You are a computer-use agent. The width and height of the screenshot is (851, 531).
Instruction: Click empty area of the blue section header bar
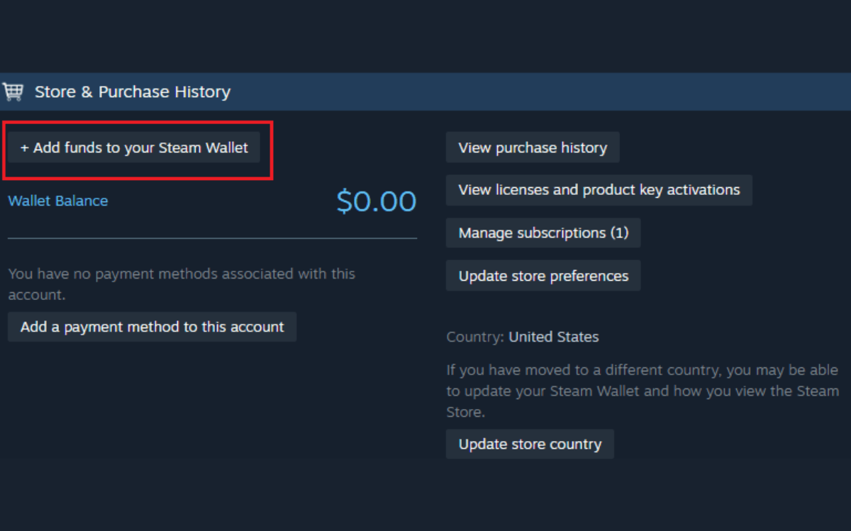coord(539,92)
